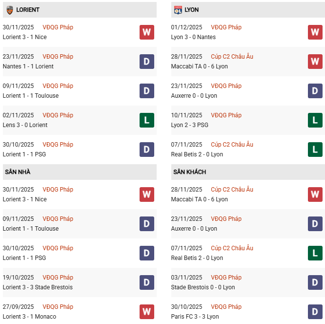The height and width of the screenshot is (324, 325).
Task: Click the L badge for Lyon vs PSG
Action: click(x=315, y=120)
